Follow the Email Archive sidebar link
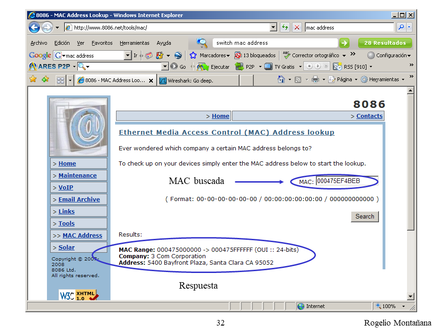This screenshot has height=332, width=442. click(x=79, y=200)
